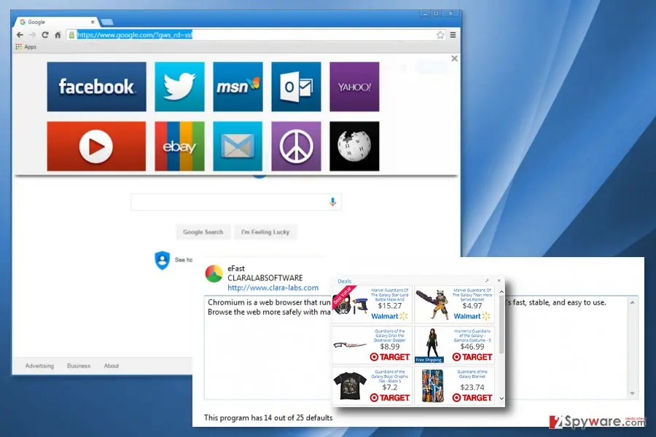Close the shortcut tiles overlay
656x437 pixels.
(x=454, y=58)
